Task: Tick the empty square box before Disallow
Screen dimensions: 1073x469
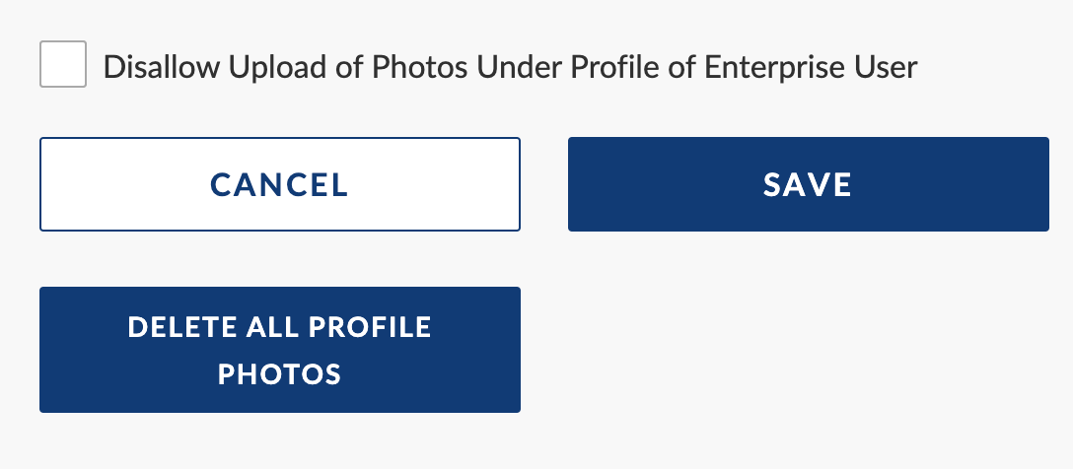Action: pos(63,64)
